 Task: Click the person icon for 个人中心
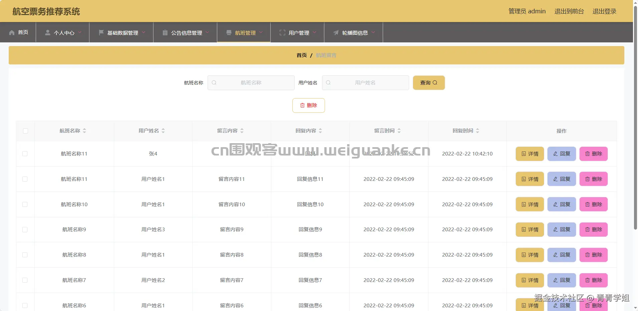(48, 32)
